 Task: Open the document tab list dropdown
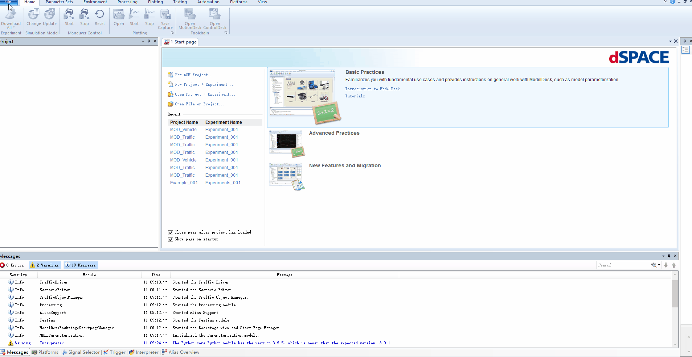pos(670,41)
